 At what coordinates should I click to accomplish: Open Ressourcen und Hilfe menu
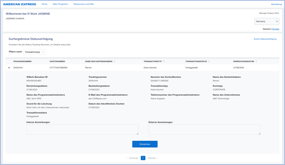point(84,4)
